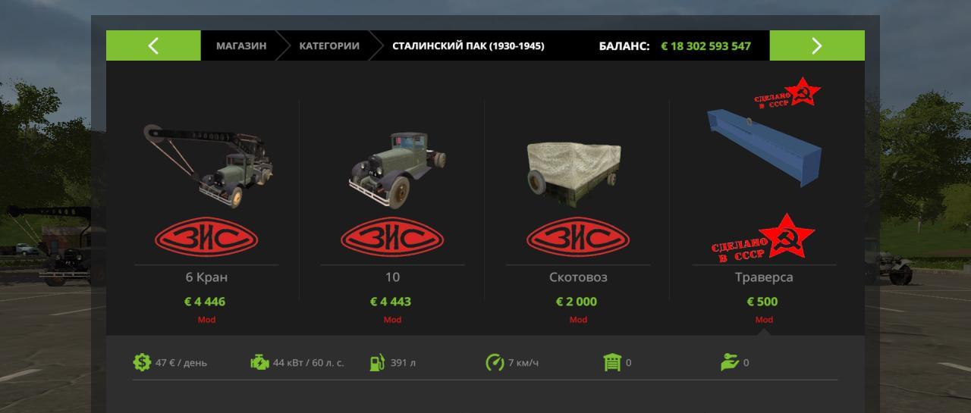Go to next page with right arrow
This screenshot has height=413, width=971.
click(x=817, y=45)
